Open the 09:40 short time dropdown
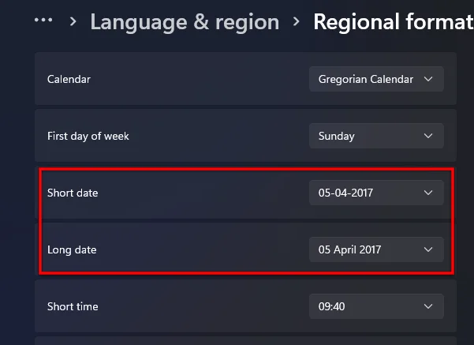This screenshot has width=474, height=345. (375, 306)
